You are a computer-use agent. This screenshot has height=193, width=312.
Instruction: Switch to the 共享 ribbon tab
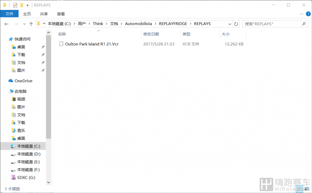44,14
